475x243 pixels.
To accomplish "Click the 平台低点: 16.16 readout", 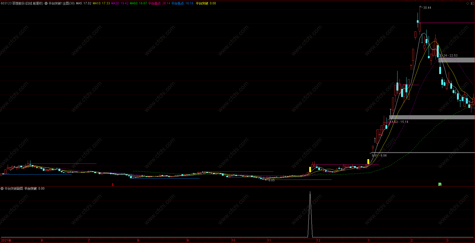I will point(182,3).
